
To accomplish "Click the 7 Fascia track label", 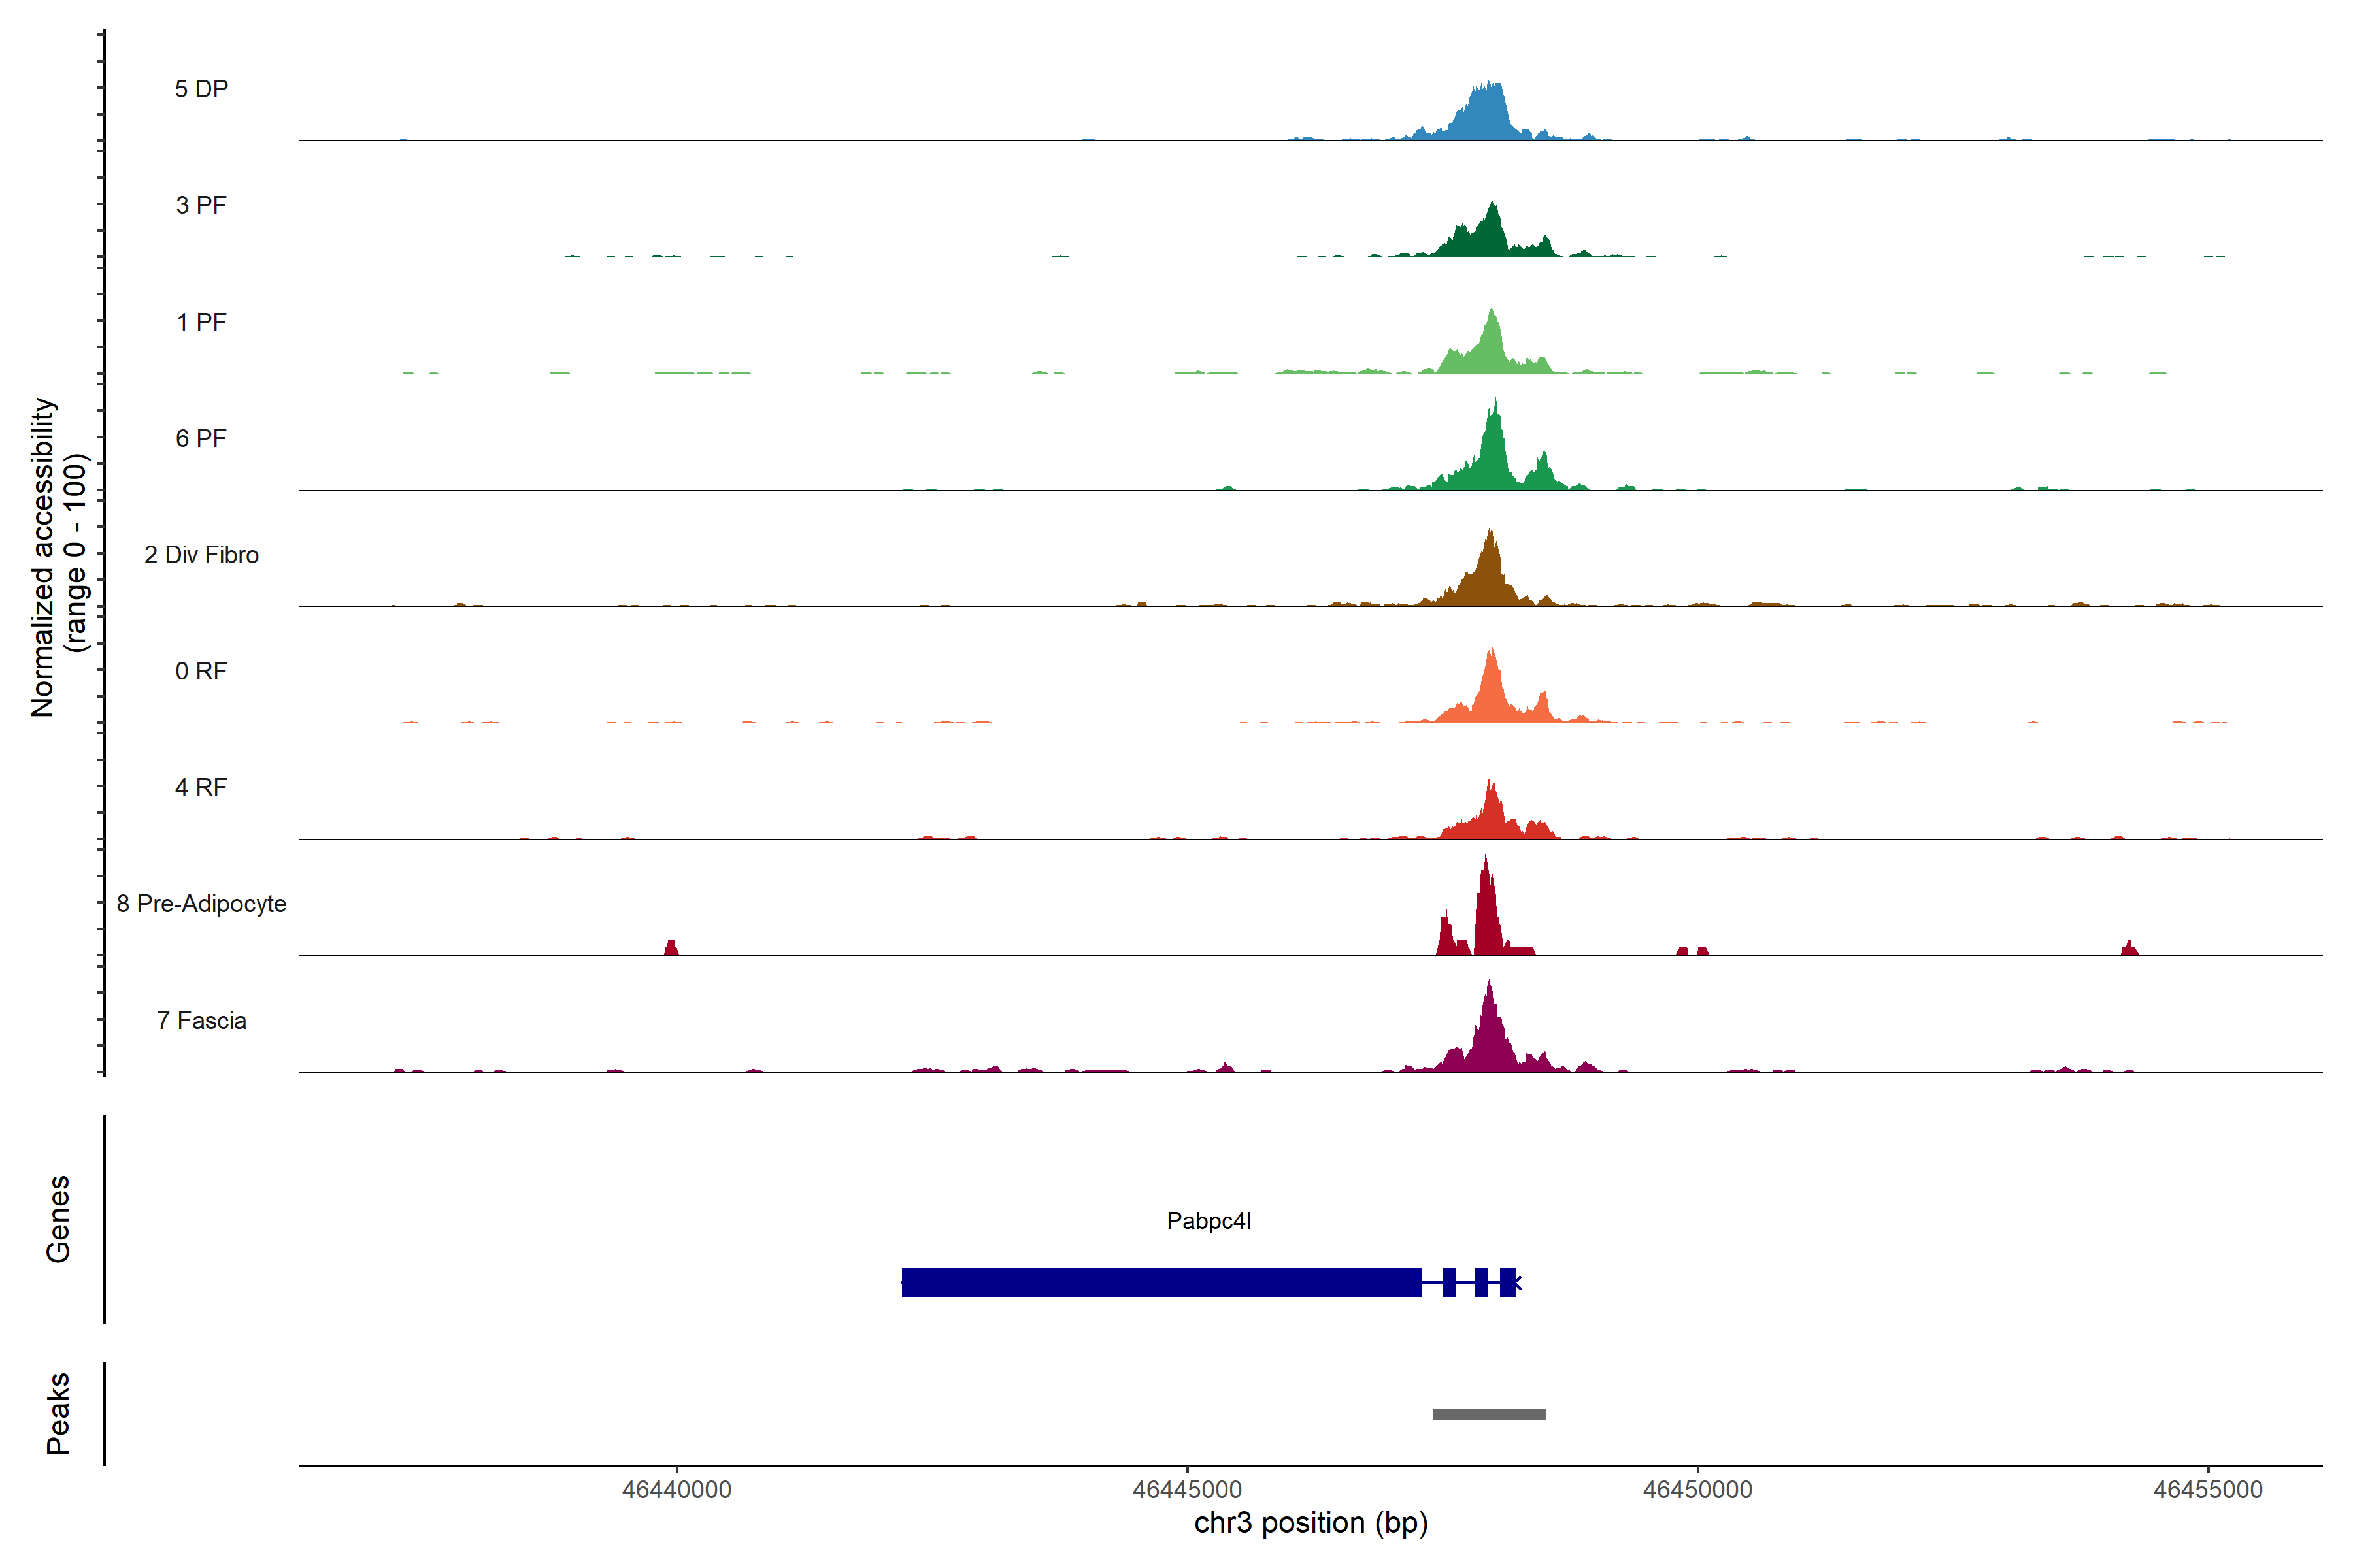I will [x=201, y=1020].
